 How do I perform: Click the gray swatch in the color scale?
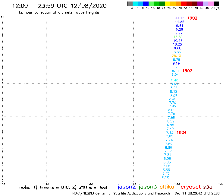click(x=130, y=4)
